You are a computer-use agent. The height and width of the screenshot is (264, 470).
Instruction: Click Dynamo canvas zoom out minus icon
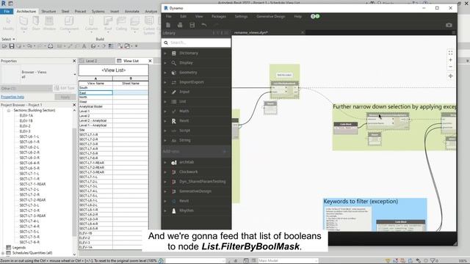[x=450, y=67]
